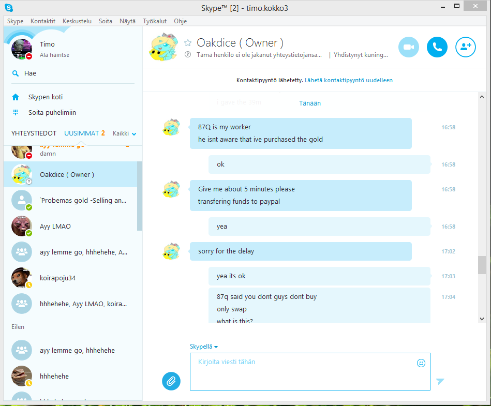The image size is (491, 406).
Task: Click Oakdice's avatar in conversation header
Action: click(x=164, y=47)
